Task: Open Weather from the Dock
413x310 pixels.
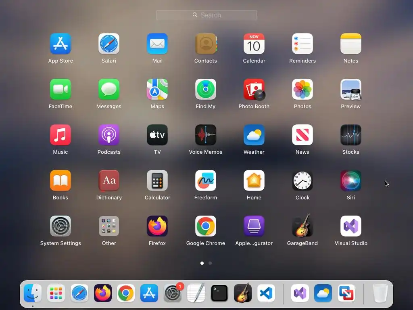Action: coord(323,293)
